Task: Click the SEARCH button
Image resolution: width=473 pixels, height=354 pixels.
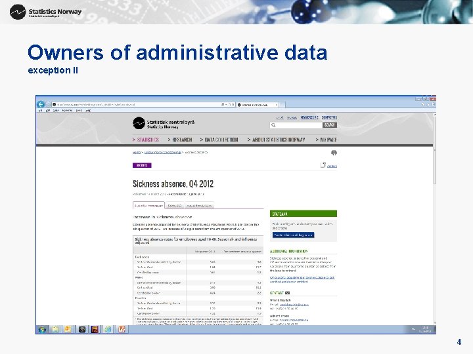Action: click(330, 125)
